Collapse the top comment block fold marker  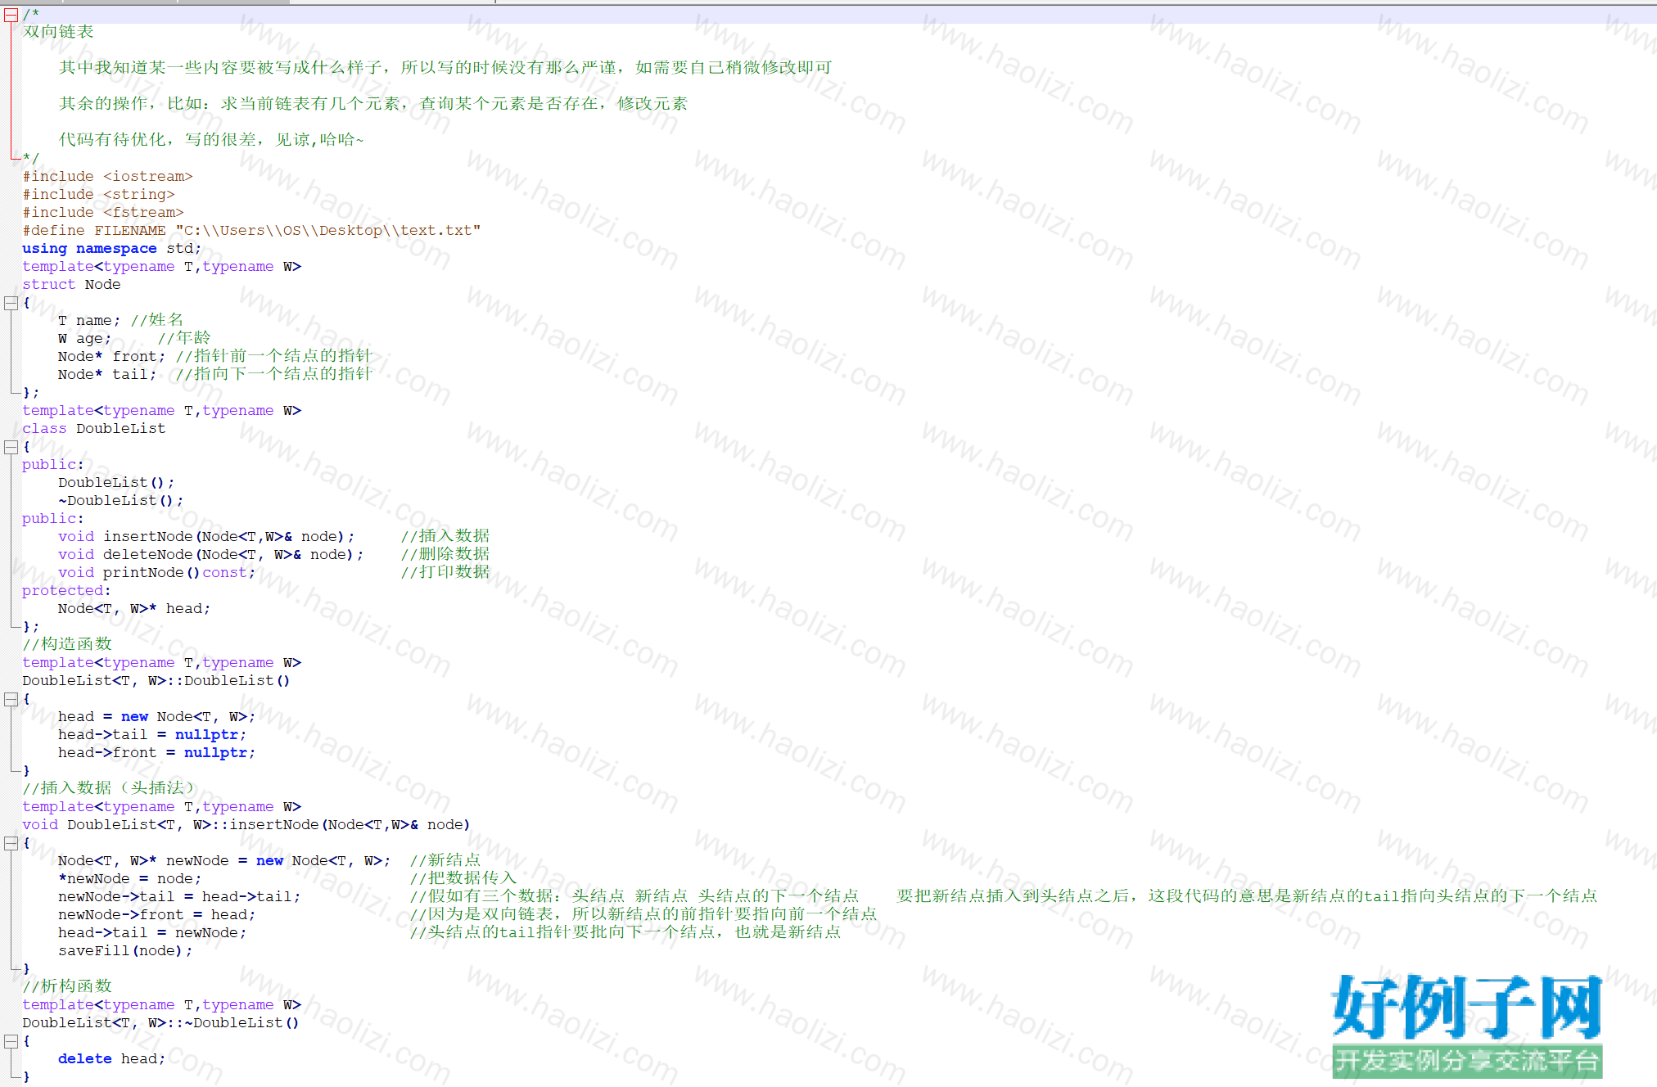(11, 15)
